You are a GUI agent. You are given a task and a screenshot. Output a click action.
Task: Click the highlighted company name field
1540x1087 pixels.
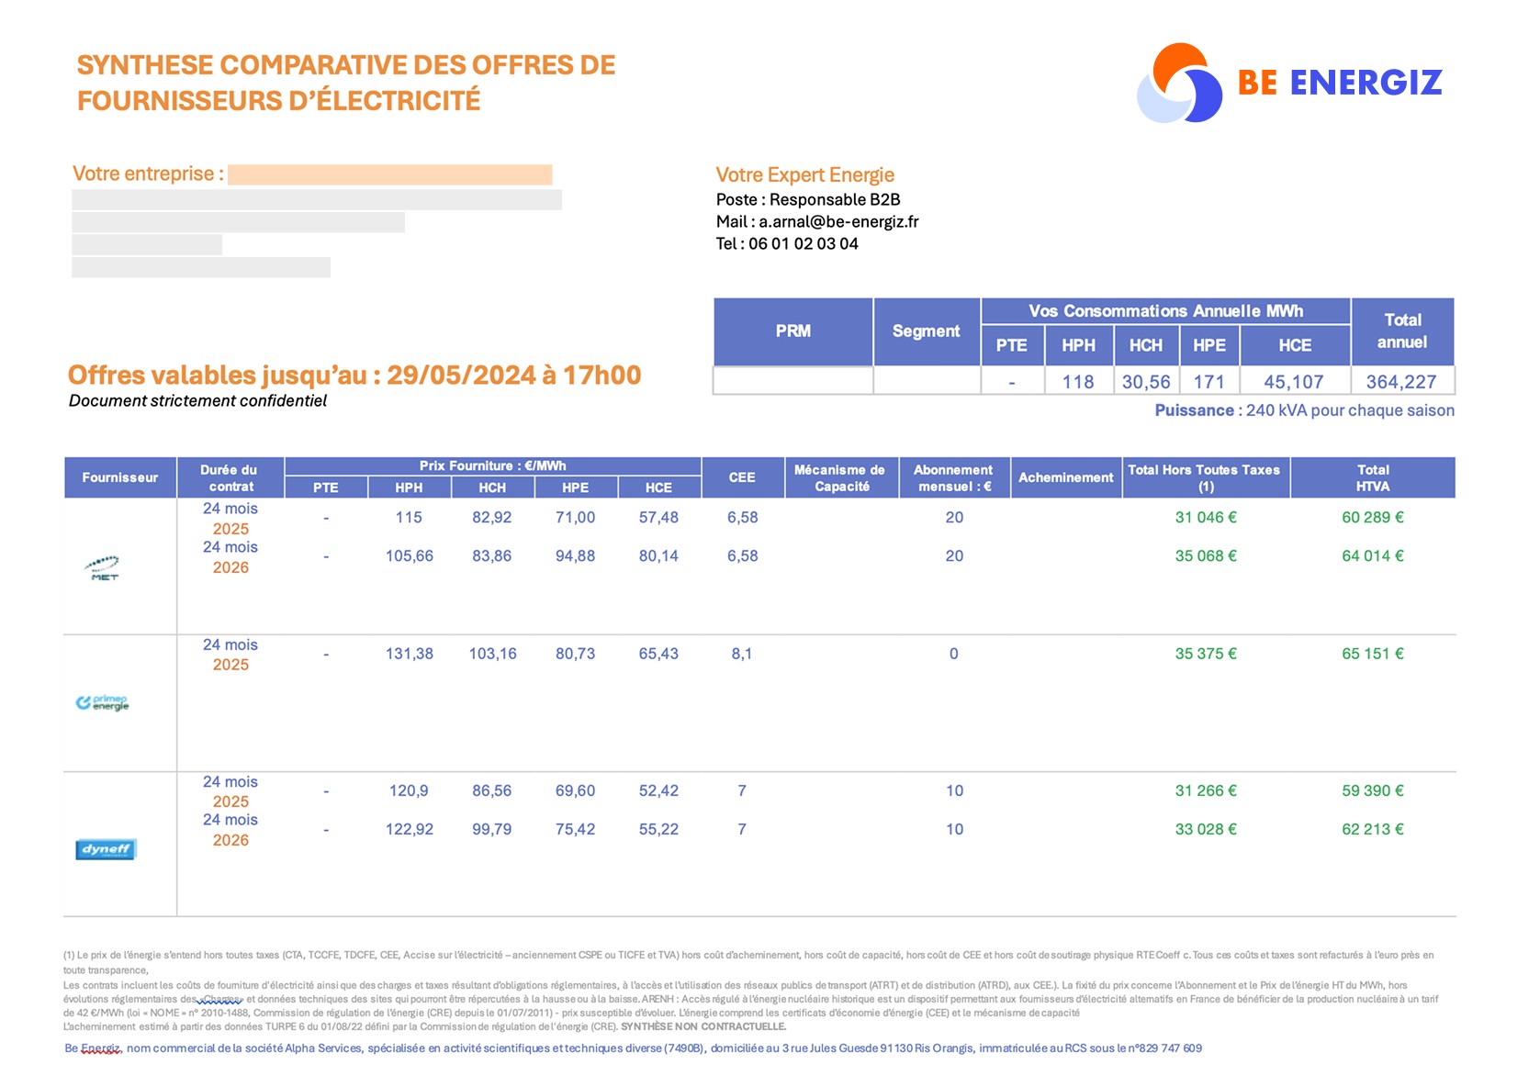390,174
